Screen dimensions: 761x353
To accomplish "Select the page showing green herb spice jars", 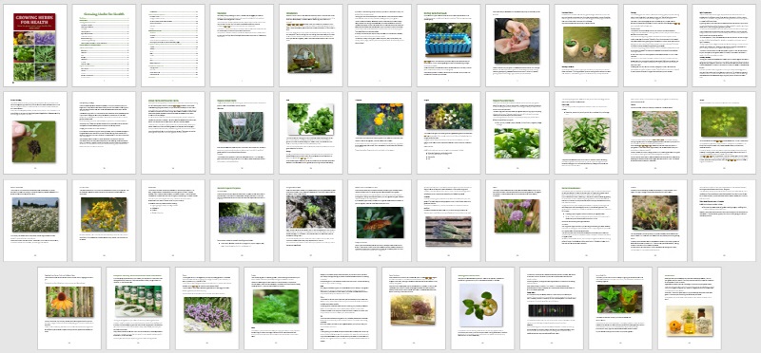I will click(138, 308).
